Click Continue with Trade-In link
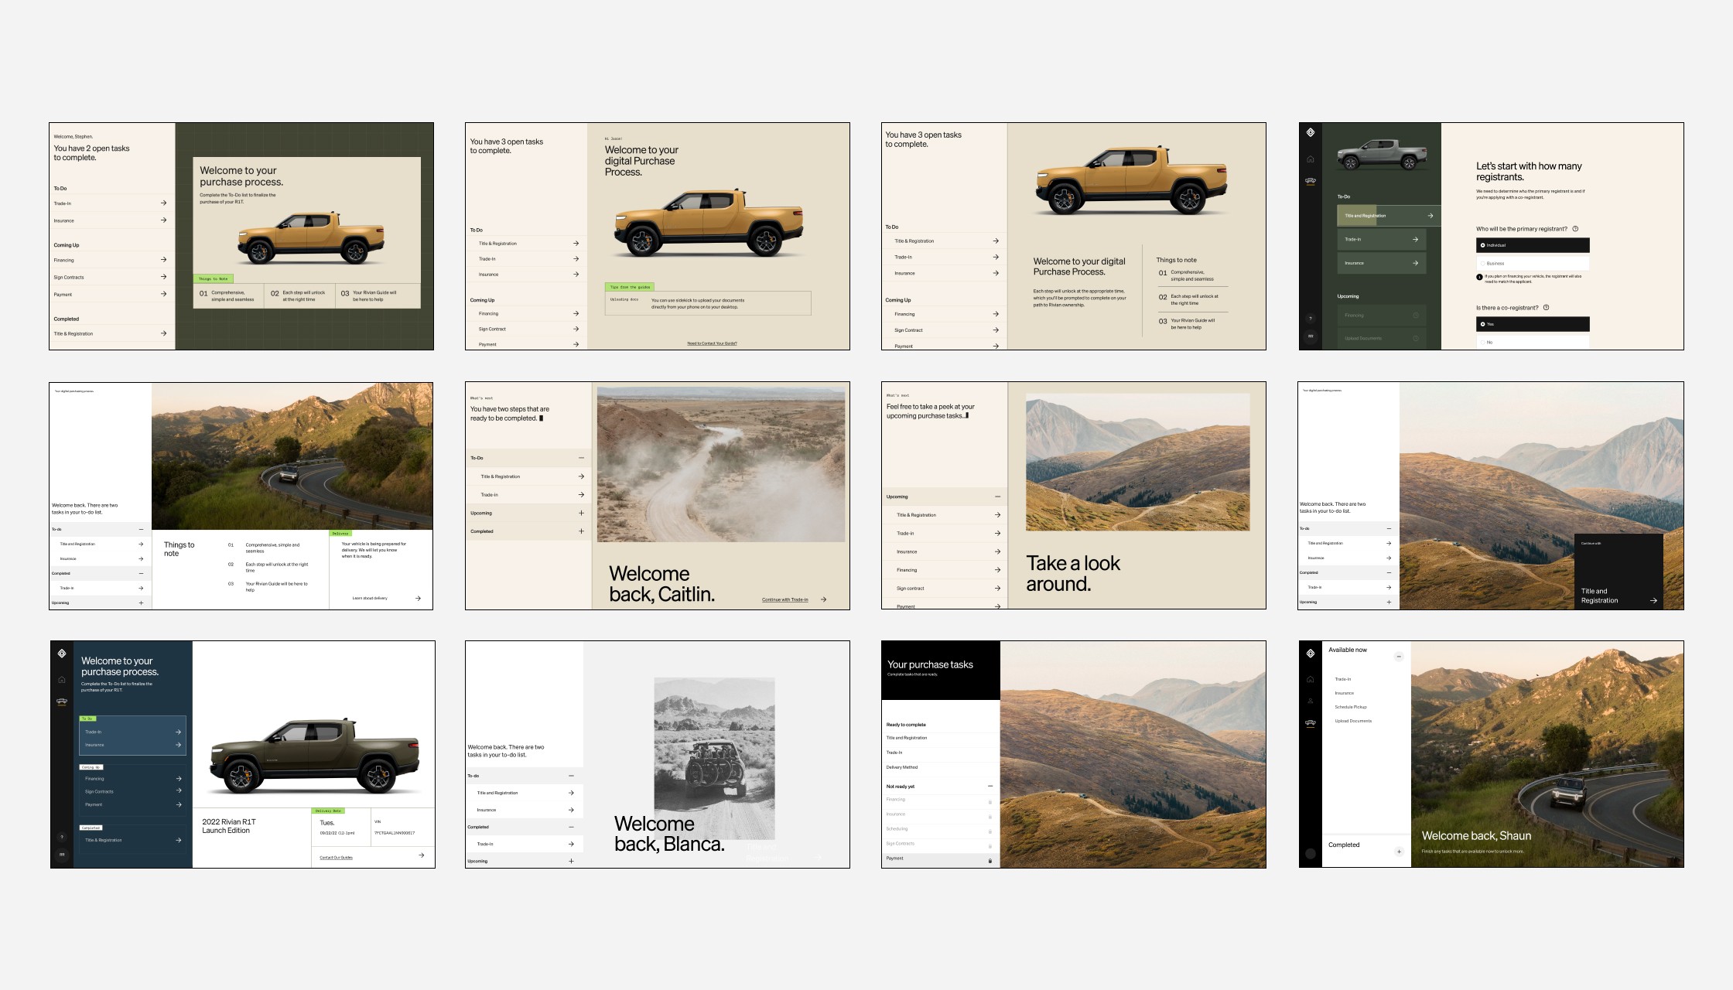The height and width of the screenshot is (990, 1733). click(784, 599)
